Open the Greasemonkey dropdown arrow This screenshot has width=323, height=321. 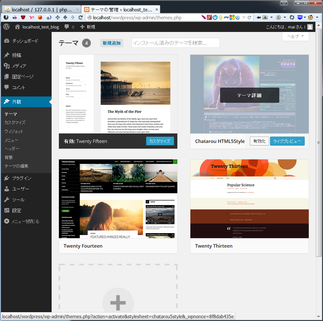pyautogui.click(x=317, y=17)
